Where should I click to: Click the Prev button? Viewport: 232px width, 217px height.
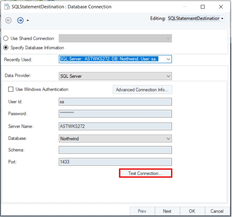pos(142,211)
